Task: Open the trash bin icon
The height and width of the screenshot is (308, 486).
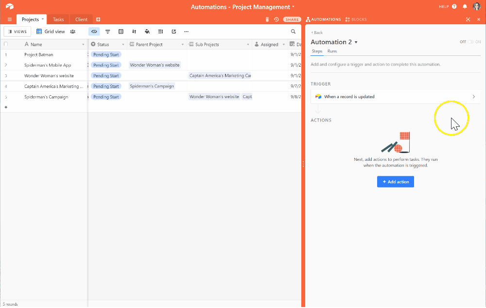Action: point(267,19)
